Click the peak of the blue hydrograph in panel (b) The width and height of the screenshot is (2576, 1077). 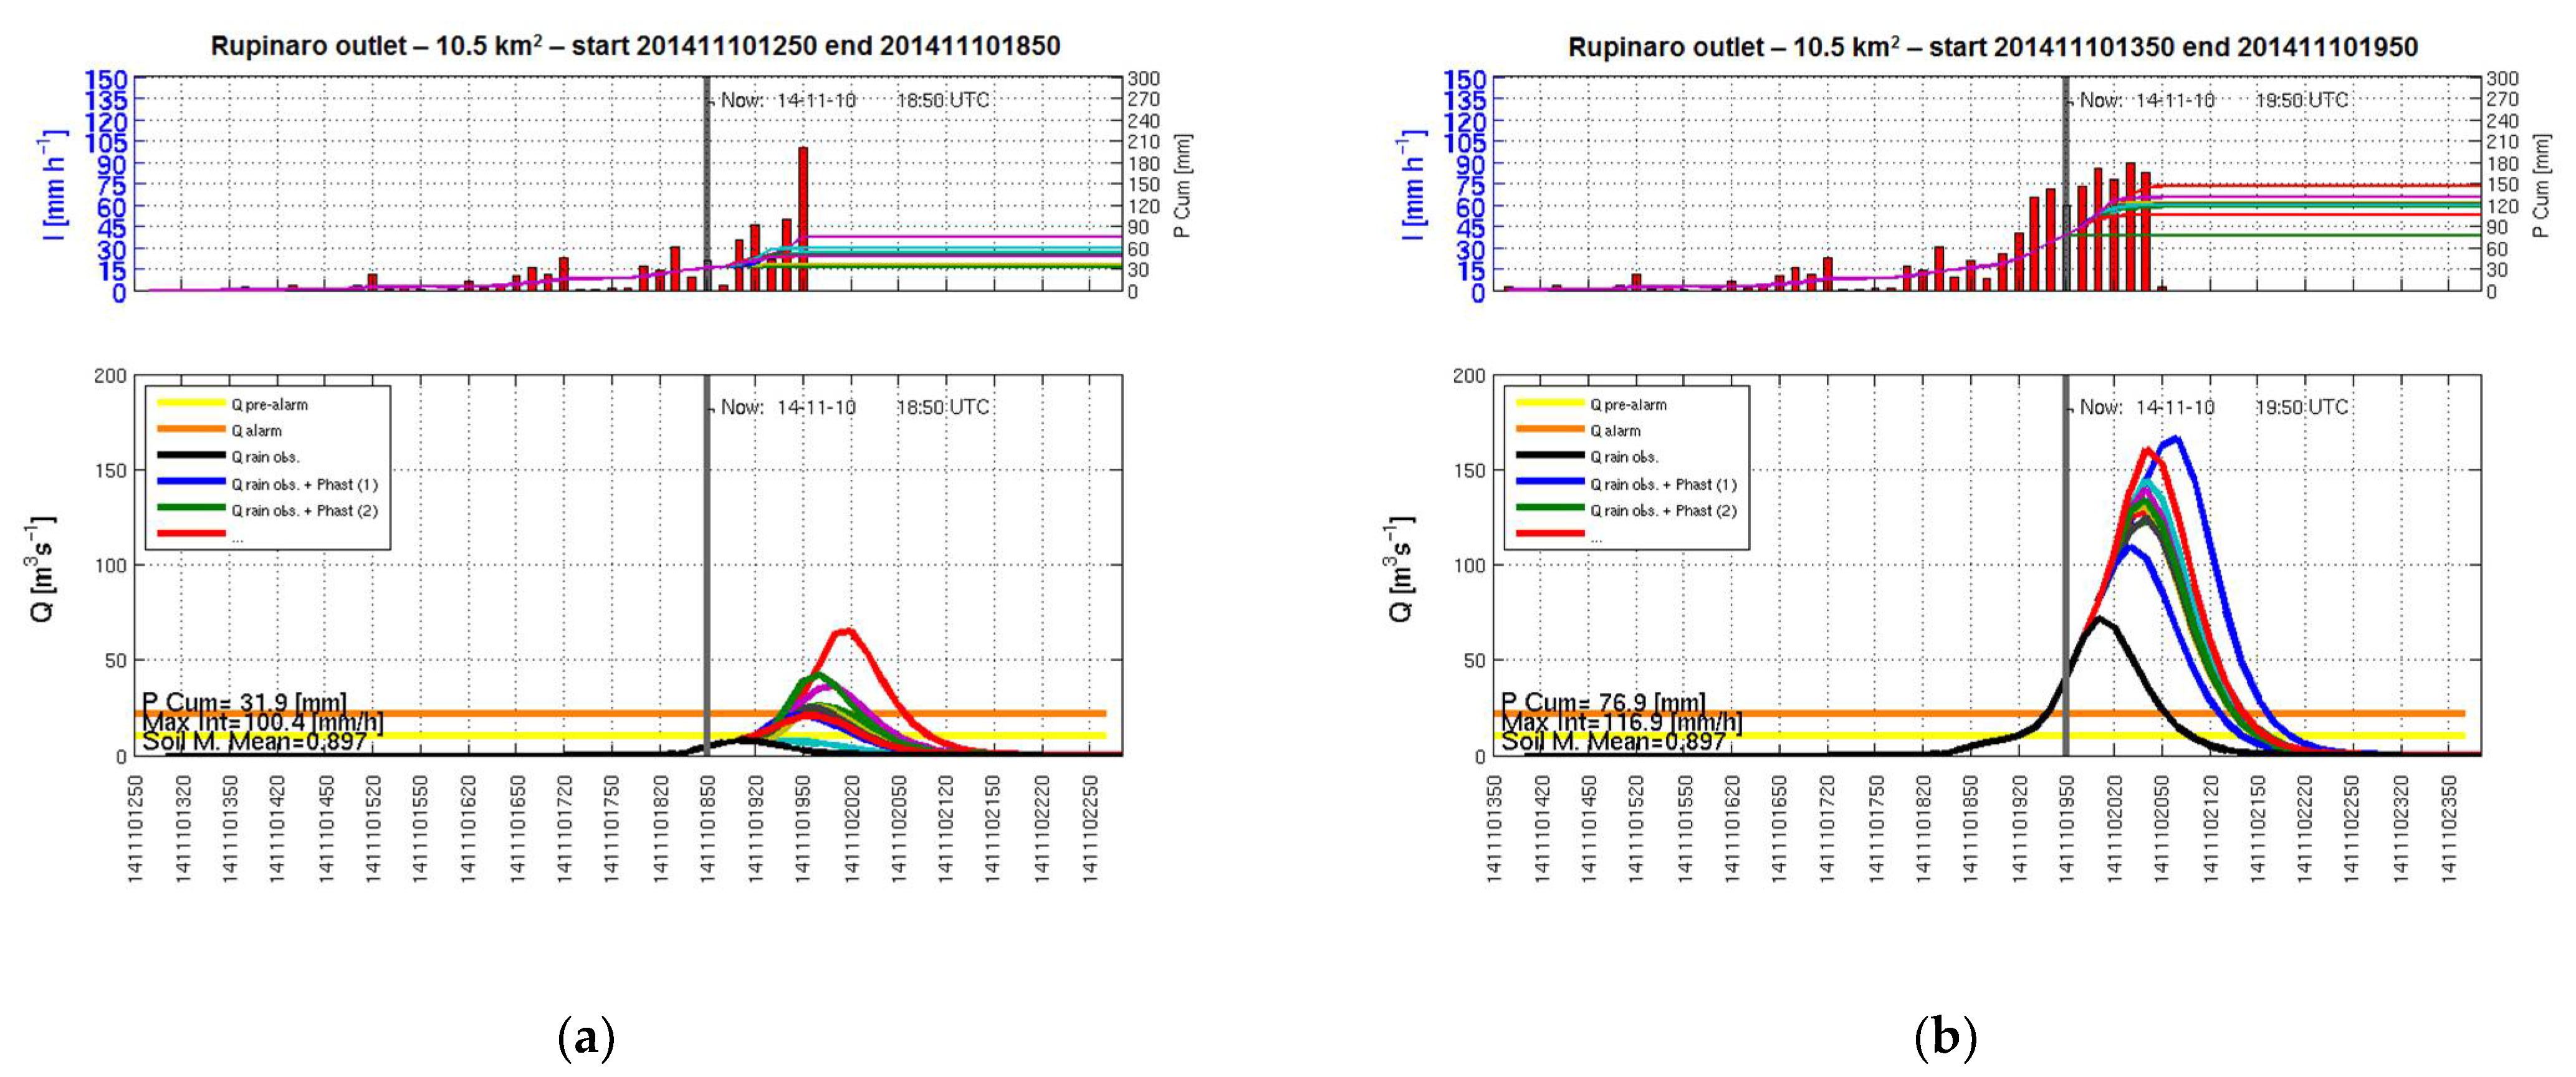point(2177,438)
